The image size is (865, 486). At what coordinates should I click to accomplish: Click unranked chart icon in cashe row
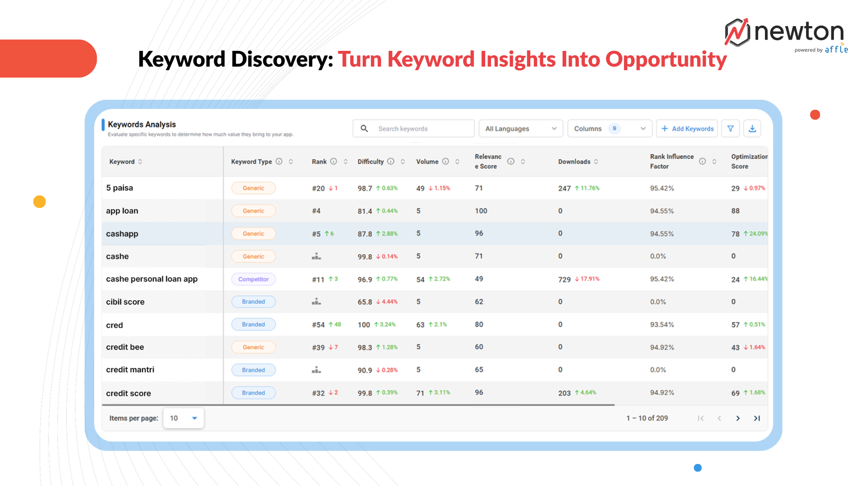[x=316, y=256]
